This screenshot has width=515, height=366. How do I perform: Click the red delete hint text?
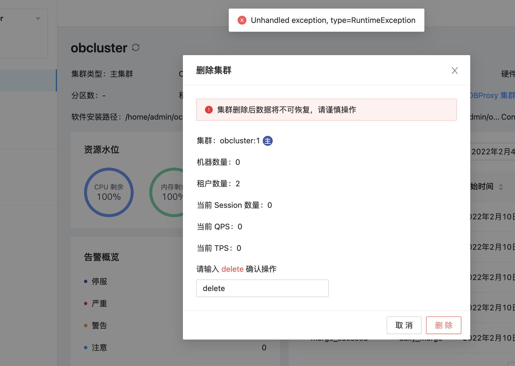pyautogui.click(x=232, y=269)
